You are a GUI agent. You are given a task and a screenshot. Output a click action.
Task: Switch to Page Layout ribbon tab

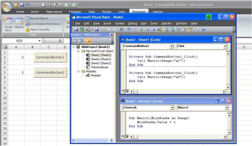pos(54,12)
